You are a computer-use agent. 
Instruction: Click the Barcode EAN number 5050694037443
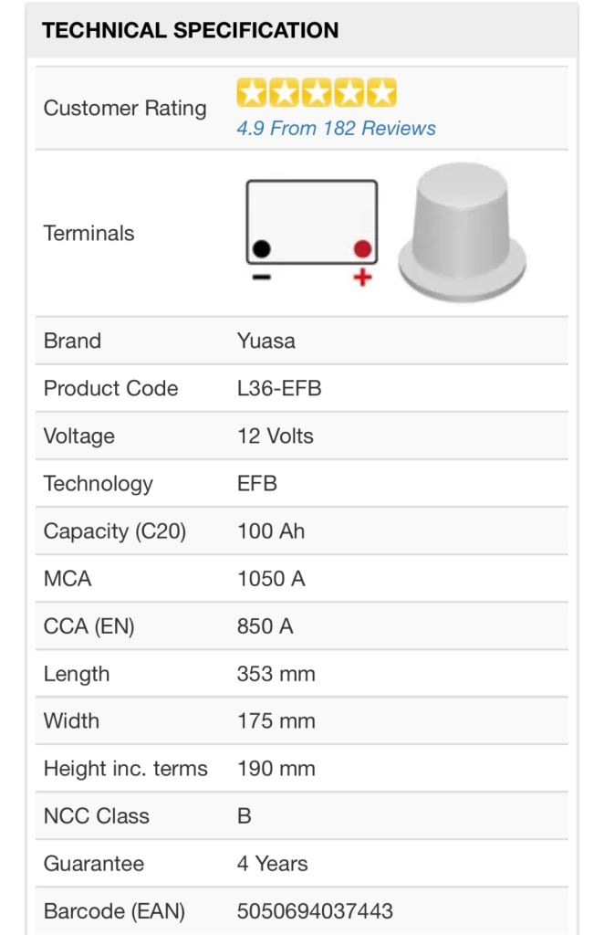[315, 911]
